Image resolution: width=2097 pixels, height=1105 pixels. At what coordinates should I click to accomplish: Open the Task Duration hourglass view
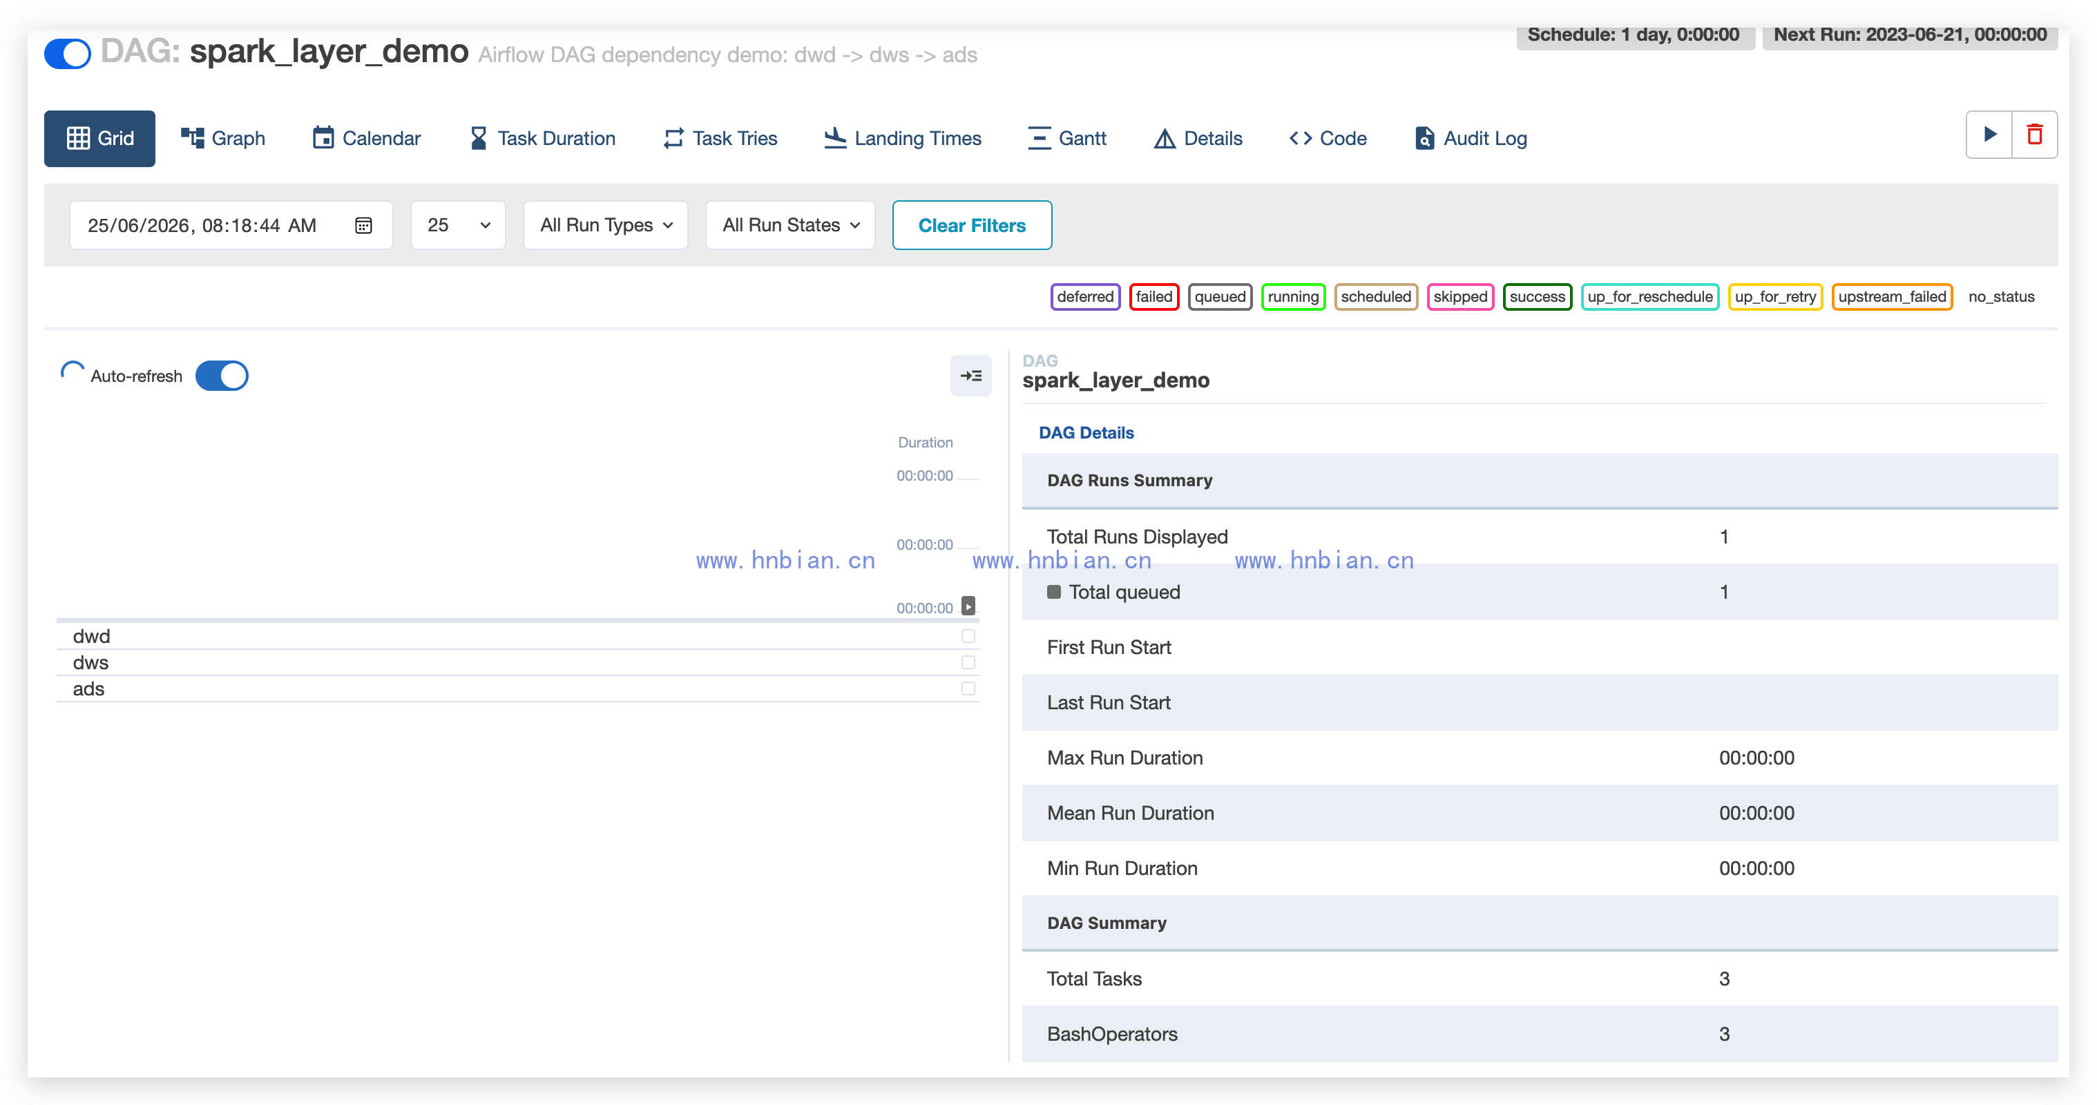[542, 138]
